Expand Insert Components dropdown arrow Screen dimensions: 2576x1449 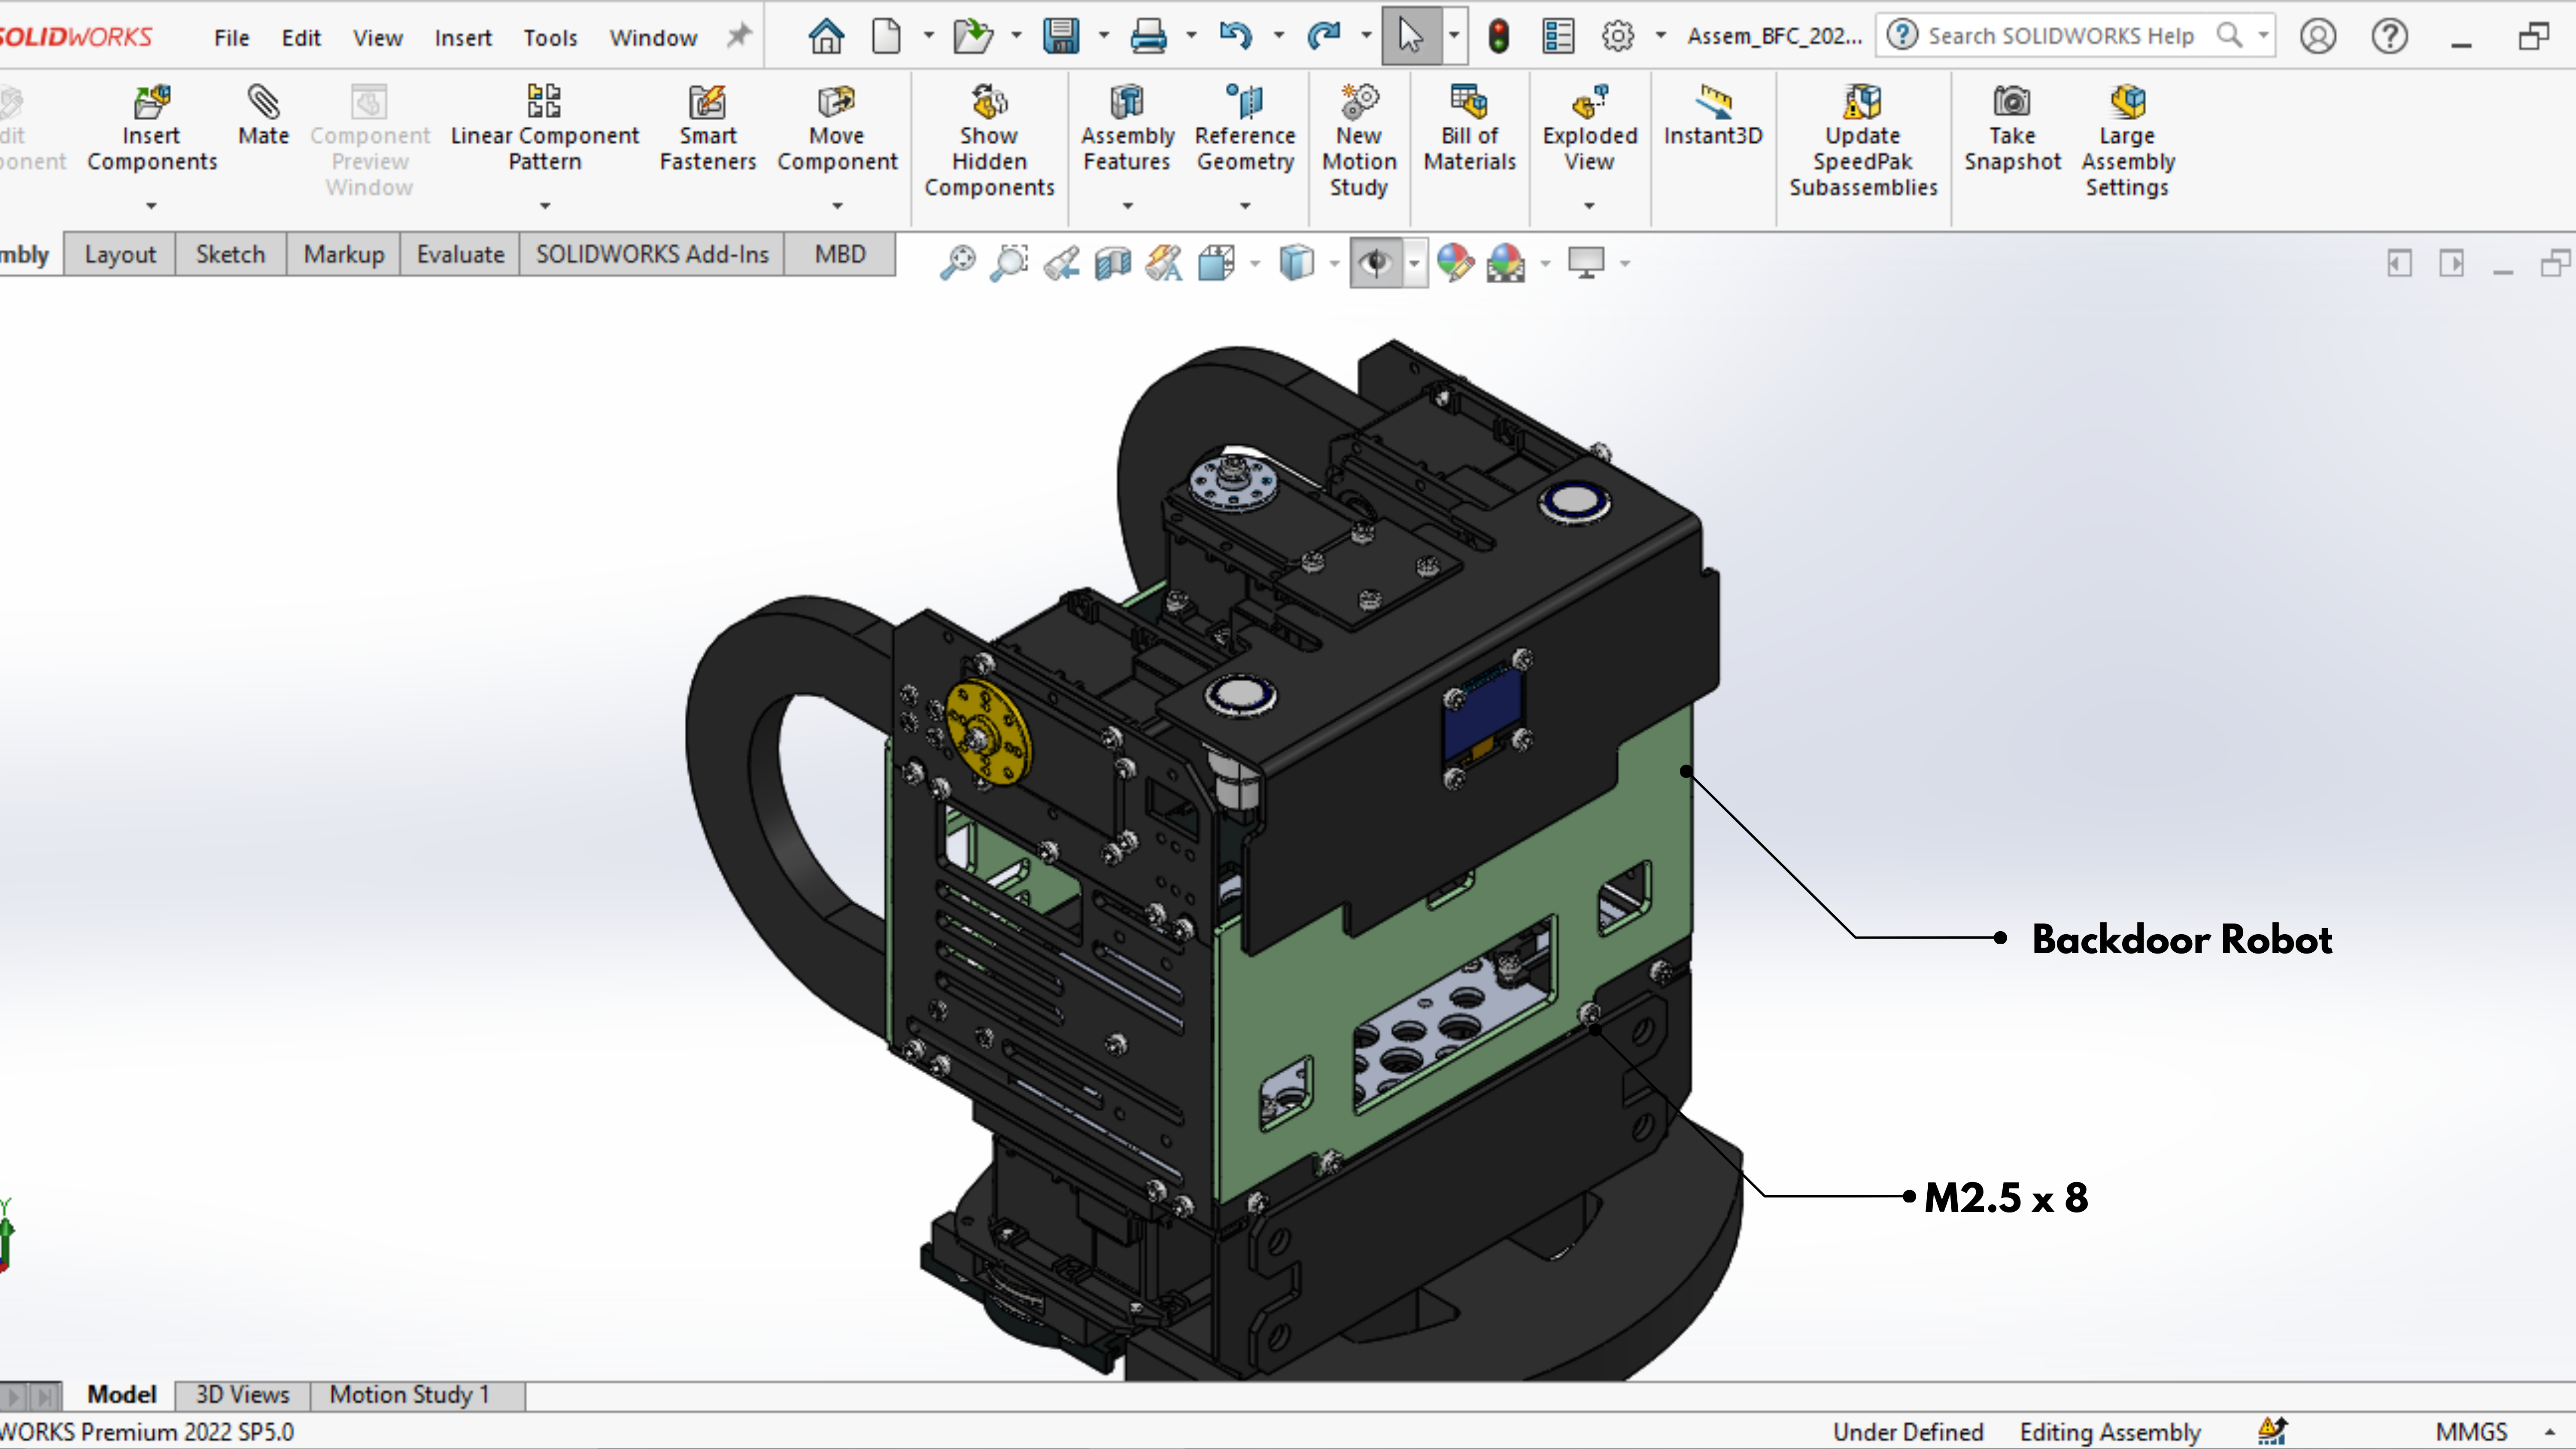tap(152, 206)
